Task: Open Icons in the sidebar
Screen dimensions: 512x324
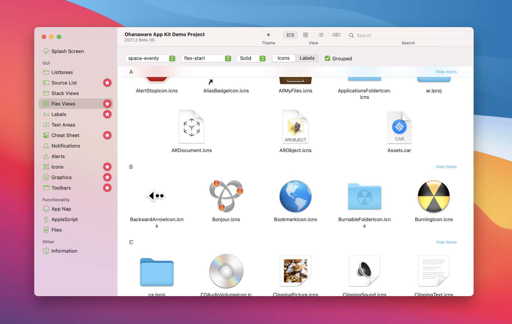Action: (x=76, y=167)
